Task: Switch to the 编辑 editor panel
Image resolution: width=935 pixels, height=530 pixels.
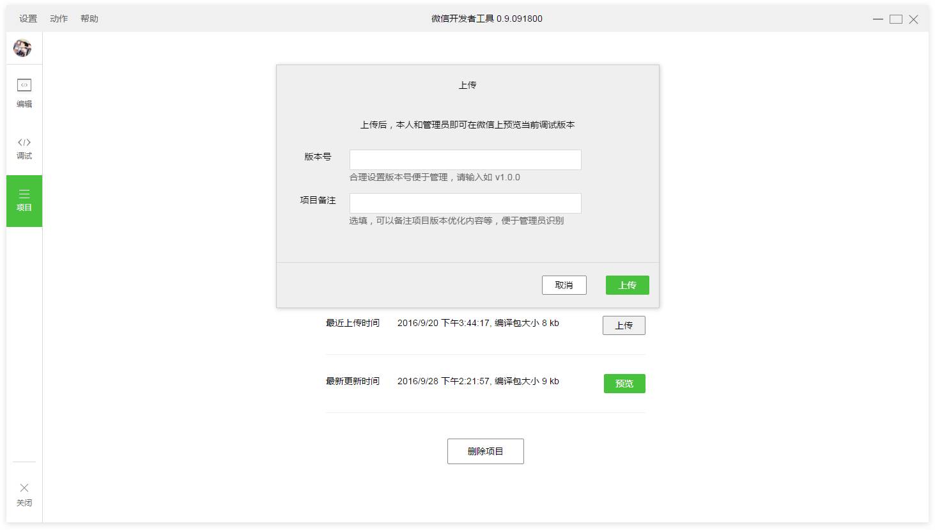Action: pos(24,93)
